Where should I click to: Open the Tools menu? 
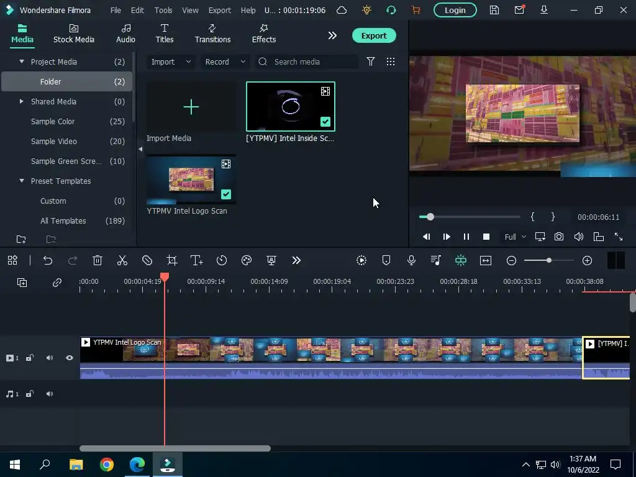[163, 10]
